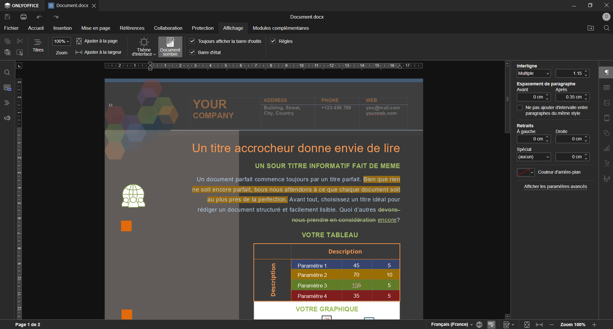The image size is (613, 329).
Task: Expand the Thème d'interface dropdown
Action: [x=144, y=47]
